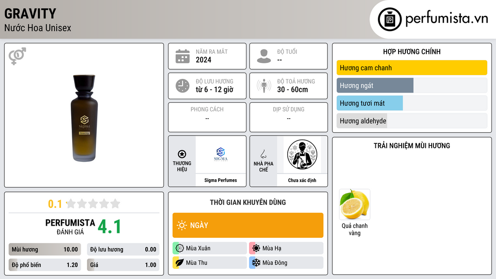Screen dimensions: 496x279
Task: Select the Mùa Thu season chip
Action: pyautogui.click(x=210, y=263)
